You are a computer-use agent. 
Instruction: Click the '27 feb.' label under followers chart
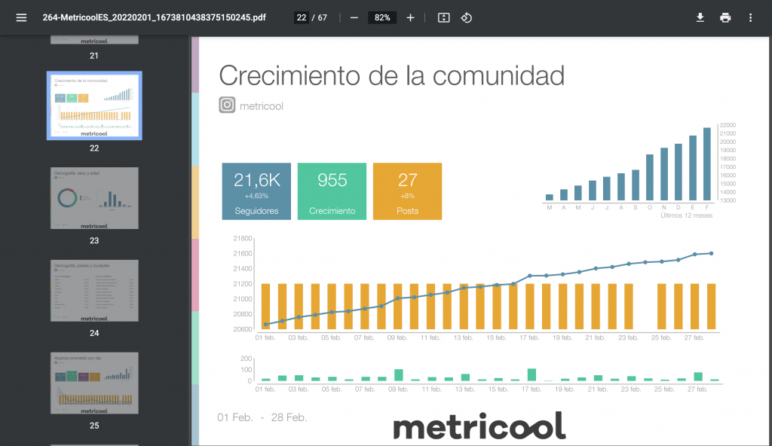coord(694,338)
